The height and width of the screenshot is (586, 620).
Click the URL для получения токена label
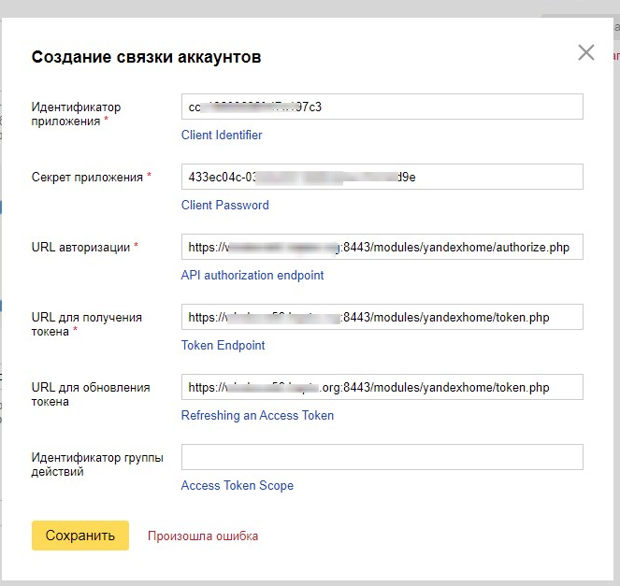[87, 324]
